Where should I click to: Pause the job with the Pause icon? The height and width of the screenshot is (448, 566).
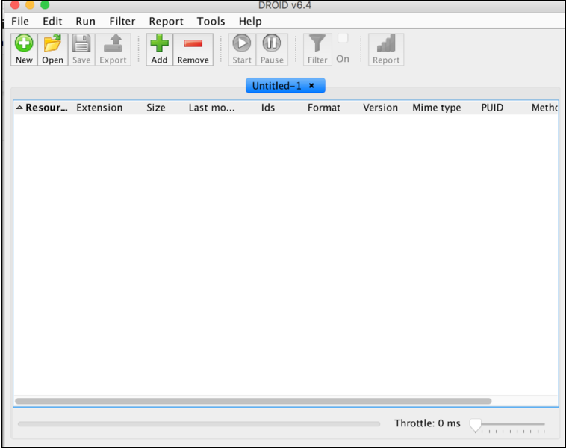272,45
